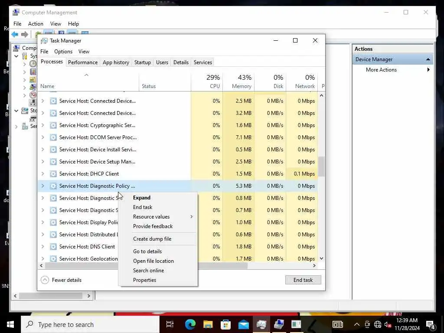444x333 pixels.
Task: Expand Service Host: Diagnostic Policy row
Action: (x=43, y=186)
